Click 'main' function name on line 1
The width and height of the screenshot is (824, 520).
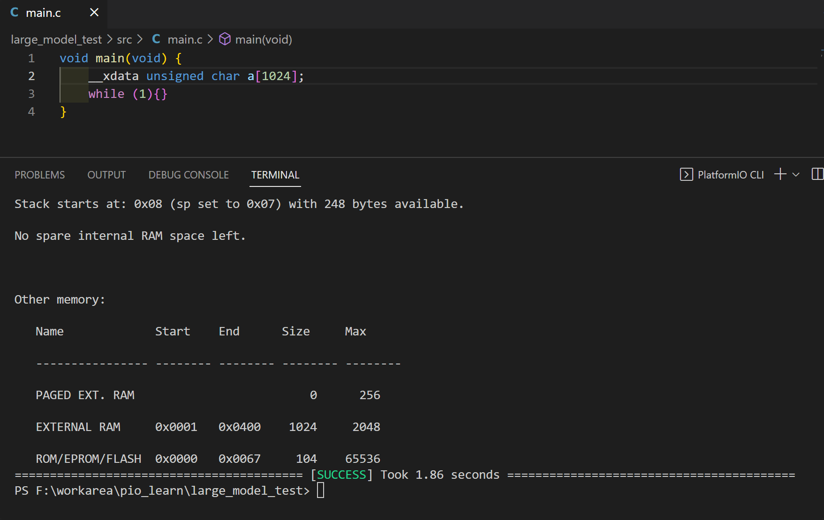[x=110, y=58]
